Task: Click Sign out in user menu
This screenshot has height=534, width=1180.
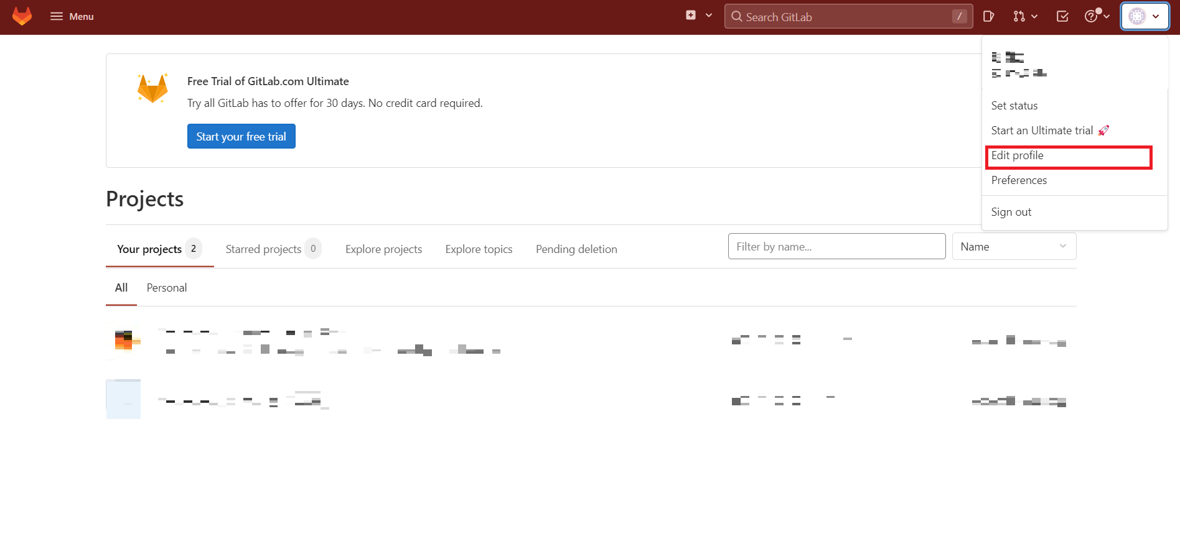Action: pos(1011,212)
